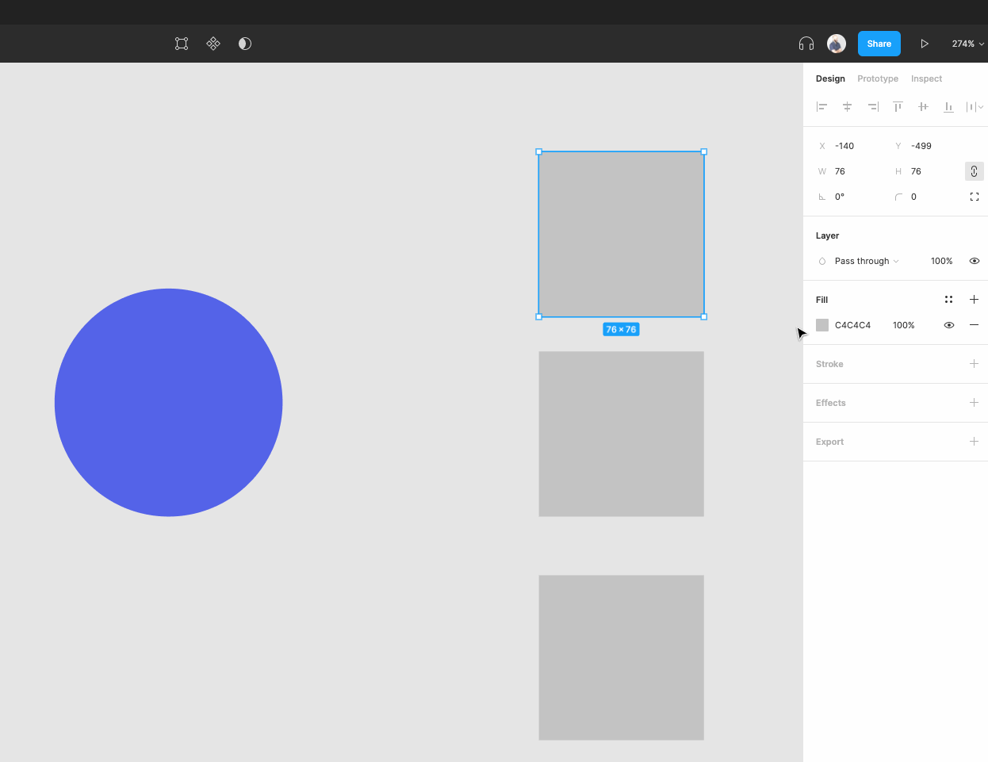Open the audio headphones icon
Screen dimensions: 988x762
806,44
